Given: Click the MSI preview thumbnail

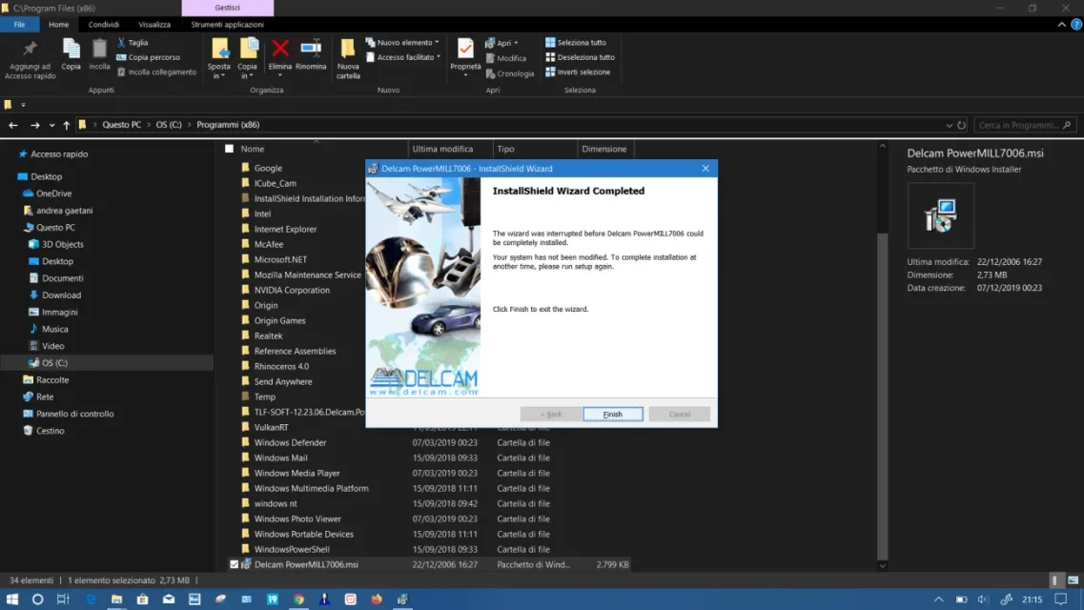Looking at the screenshot, I should pos(941,215).
